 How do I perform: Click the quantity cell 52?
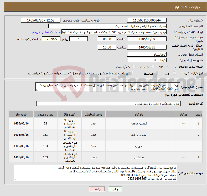[x=45, y=123]
